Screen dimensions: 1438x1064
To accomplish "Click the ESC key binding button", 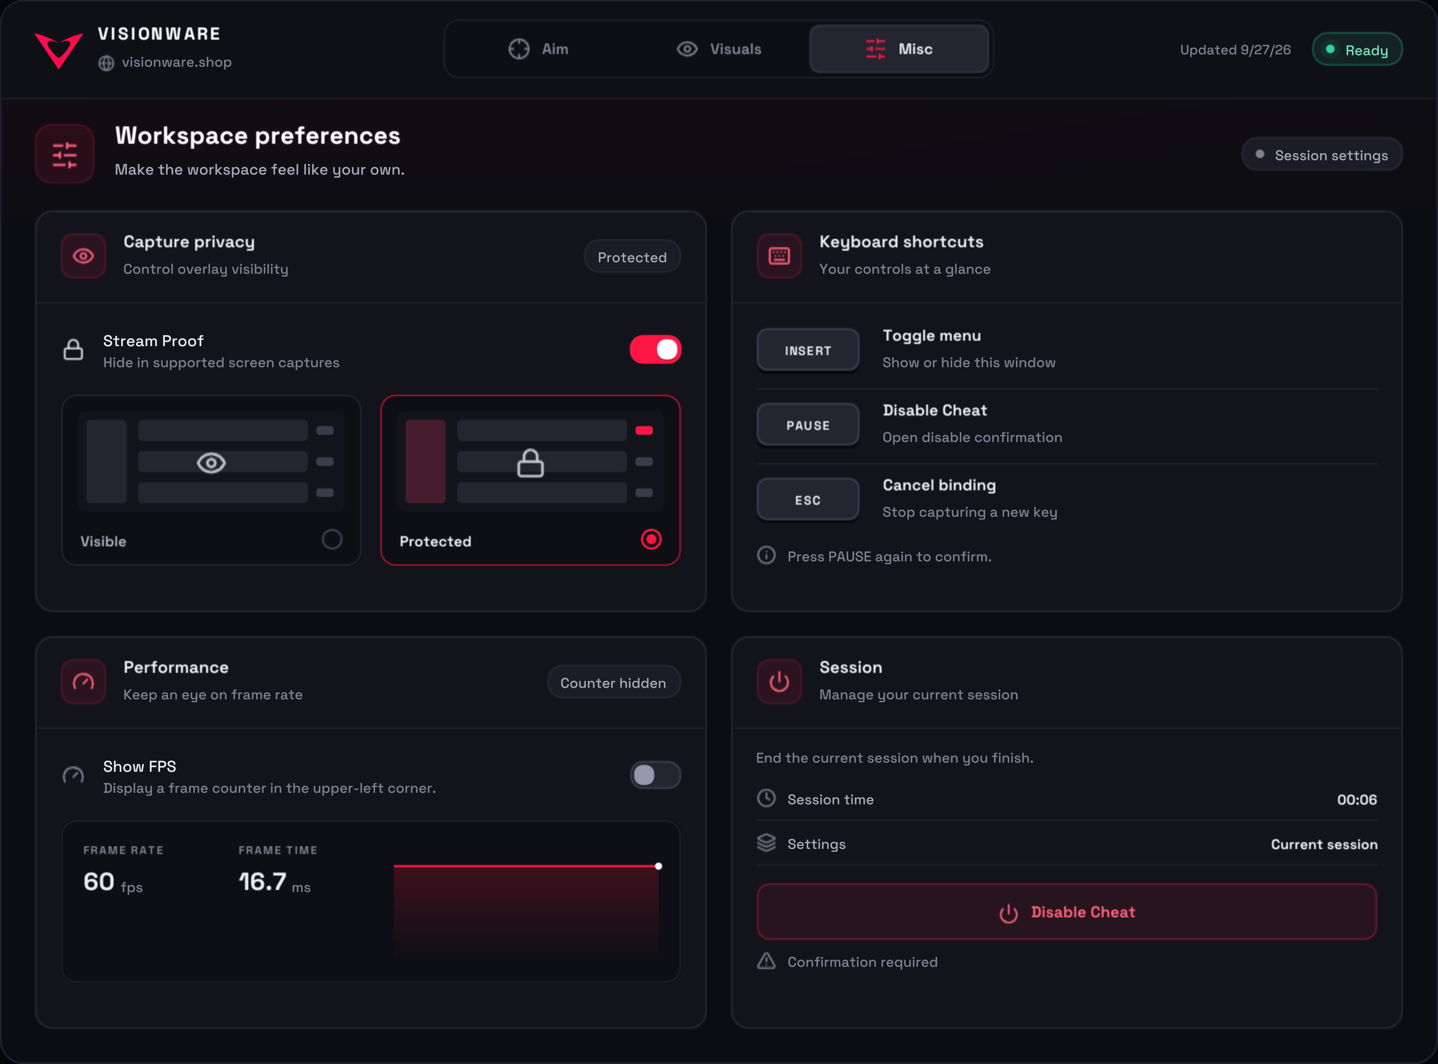I will coord(808,499).
